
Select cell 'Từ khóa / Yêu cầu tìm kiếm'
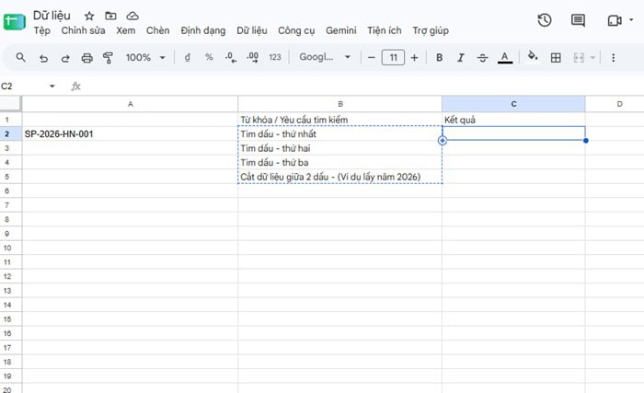click(x=340, y=120)
